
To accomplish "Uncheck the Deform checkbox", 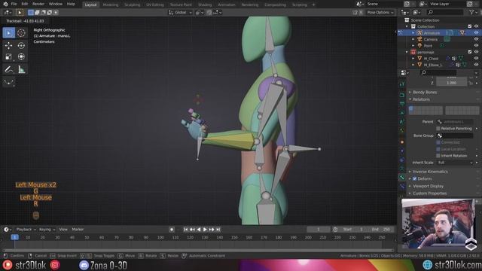I will pyautogui.click(x=415, y=179).
